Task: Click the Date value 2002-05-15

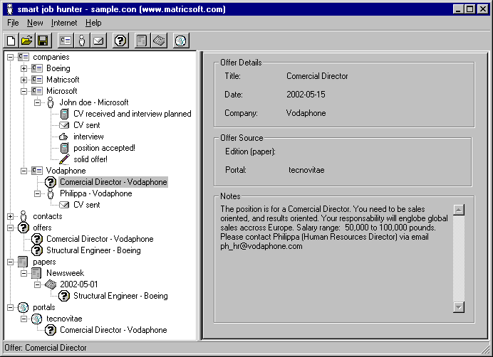Action: tap(306, 95)
